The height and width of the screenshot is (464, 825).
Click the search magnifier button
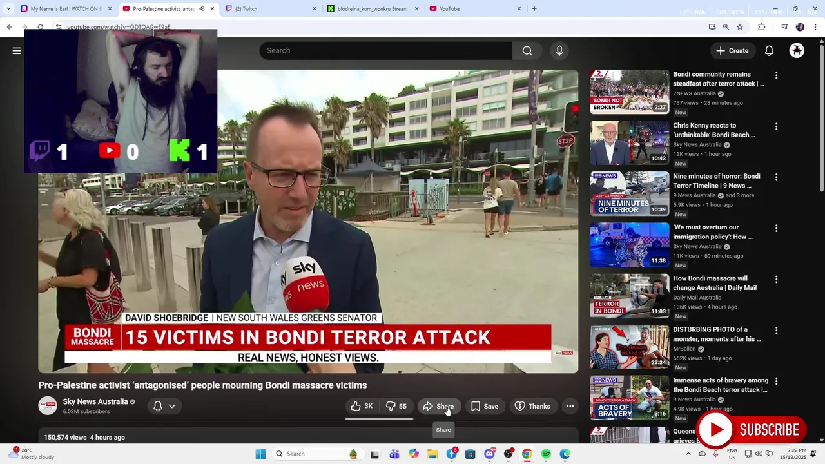527,51
